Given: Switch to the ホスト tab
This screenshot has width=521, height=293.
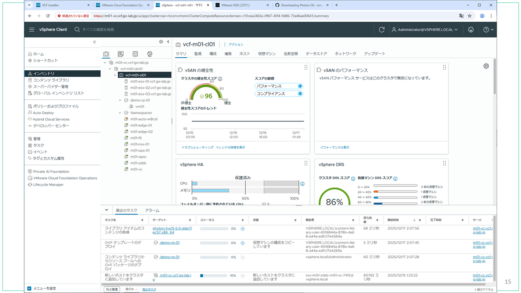Looking at the screenshot, I should 245,54.
